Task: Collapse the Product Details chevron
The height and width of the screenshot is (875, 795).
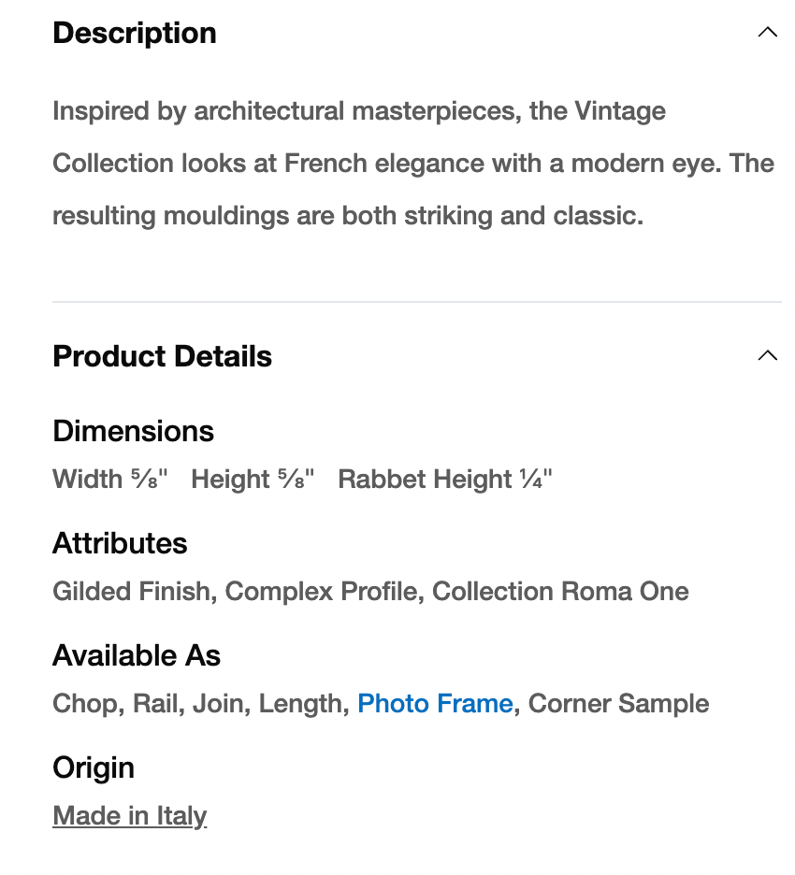Action: [767, 356]
